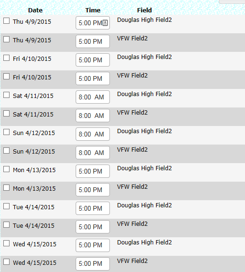
Task: Select the Mon 4/13/2015 VFW Field2 checkbox
Action: (6, 188)
